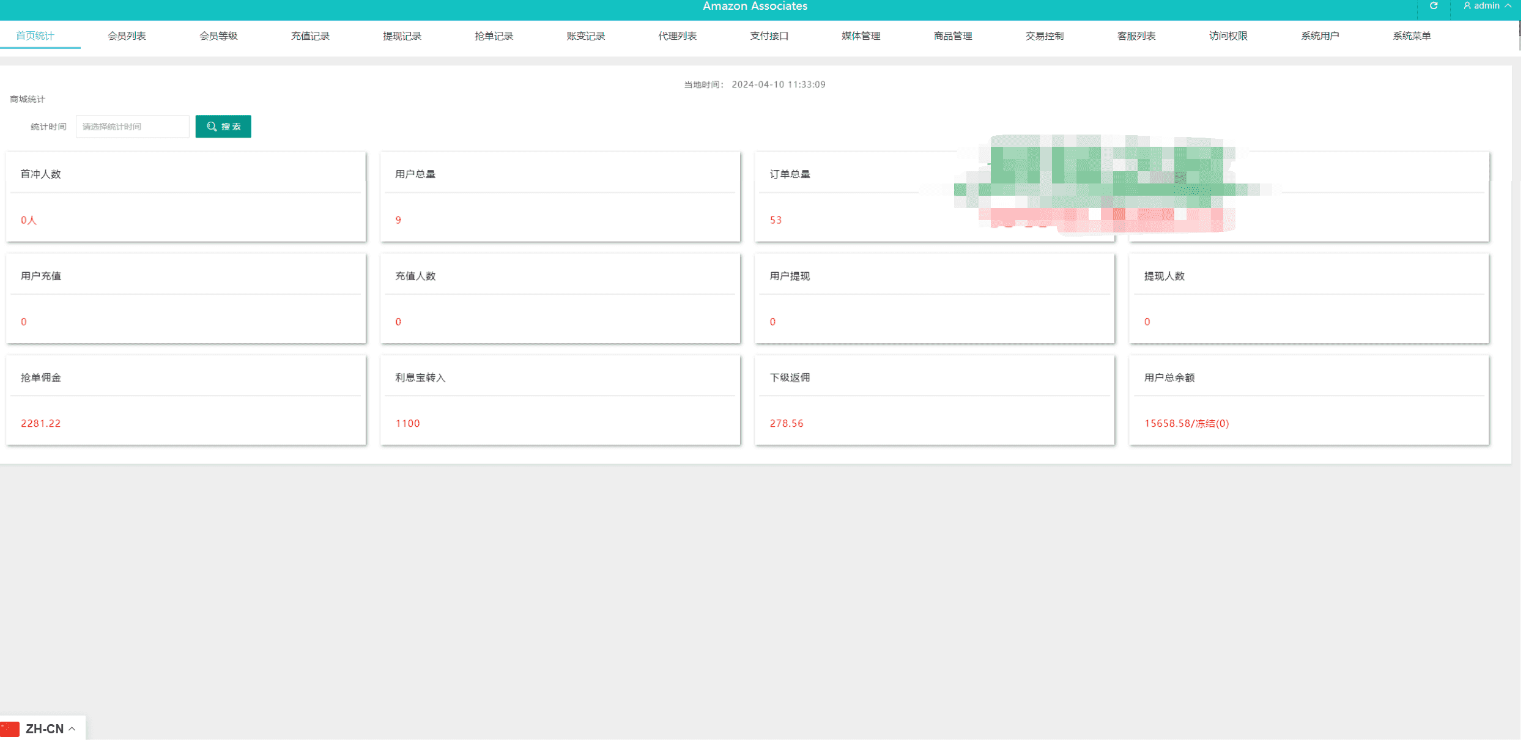
Task: Switch to the 账变记录 tab
Action: point(585,36)
